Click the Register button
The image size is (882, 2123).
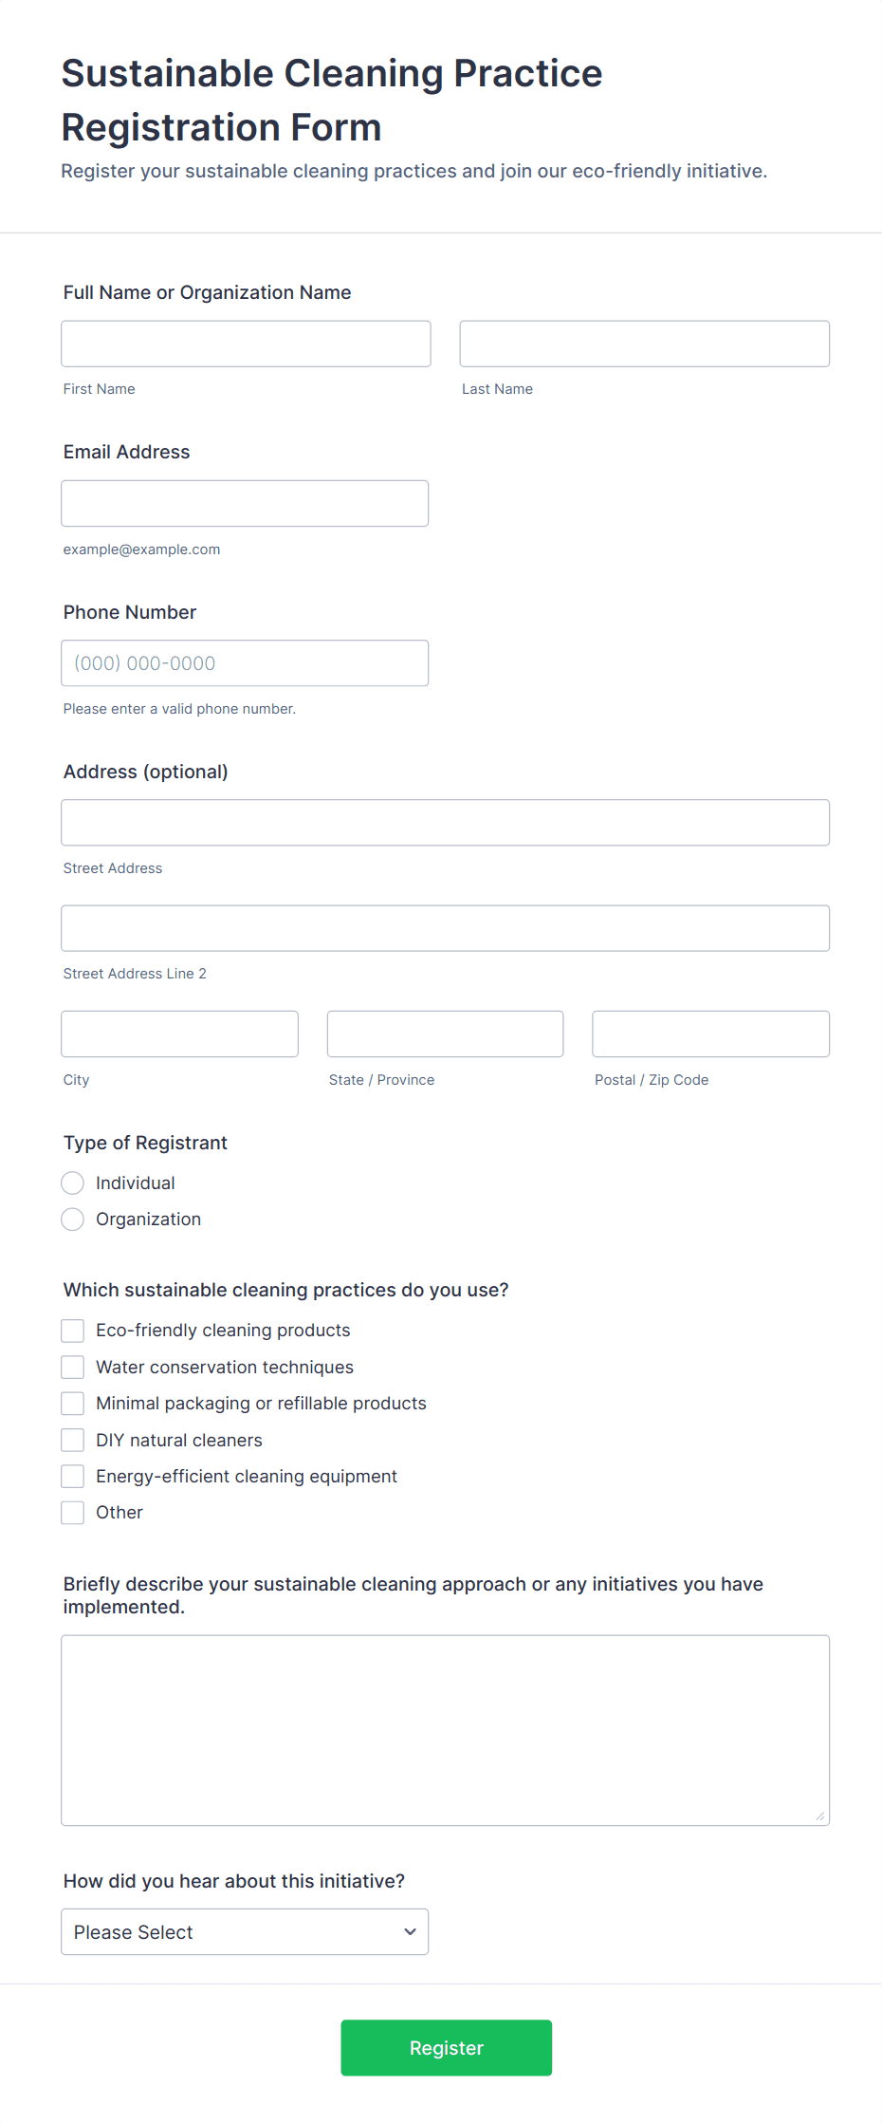pyautogui.click(x=446, y=2047)
